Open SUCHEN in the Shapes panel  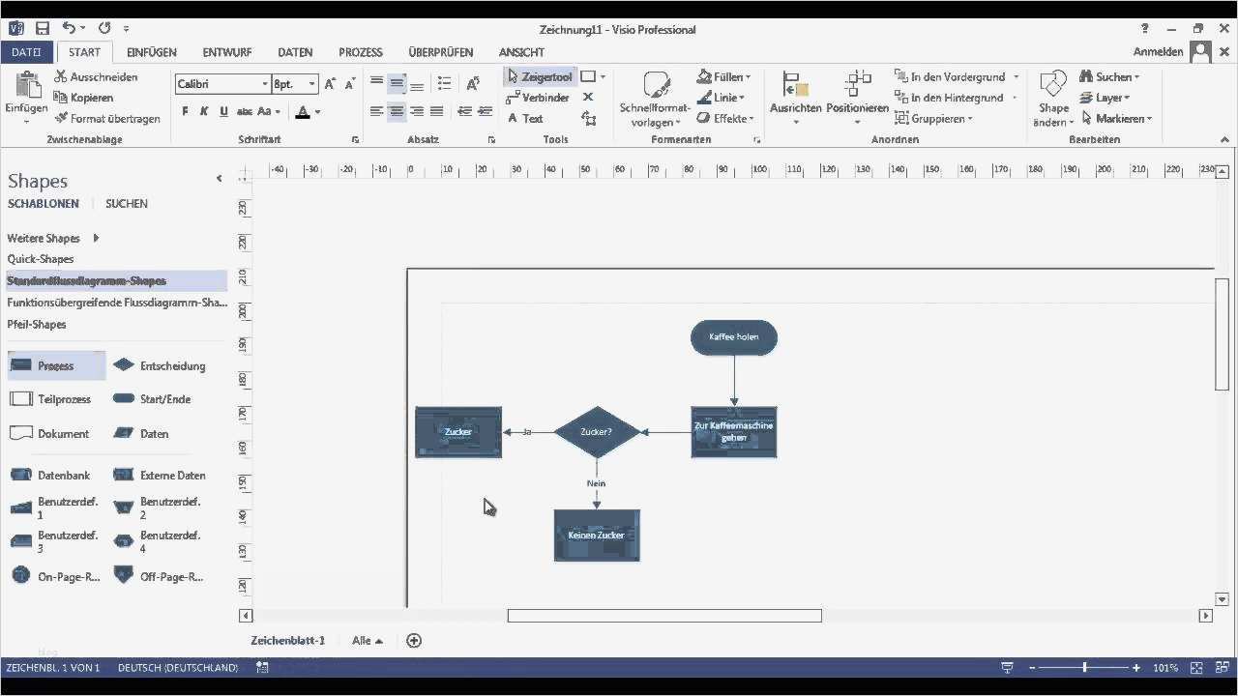(x=127, y=204)
